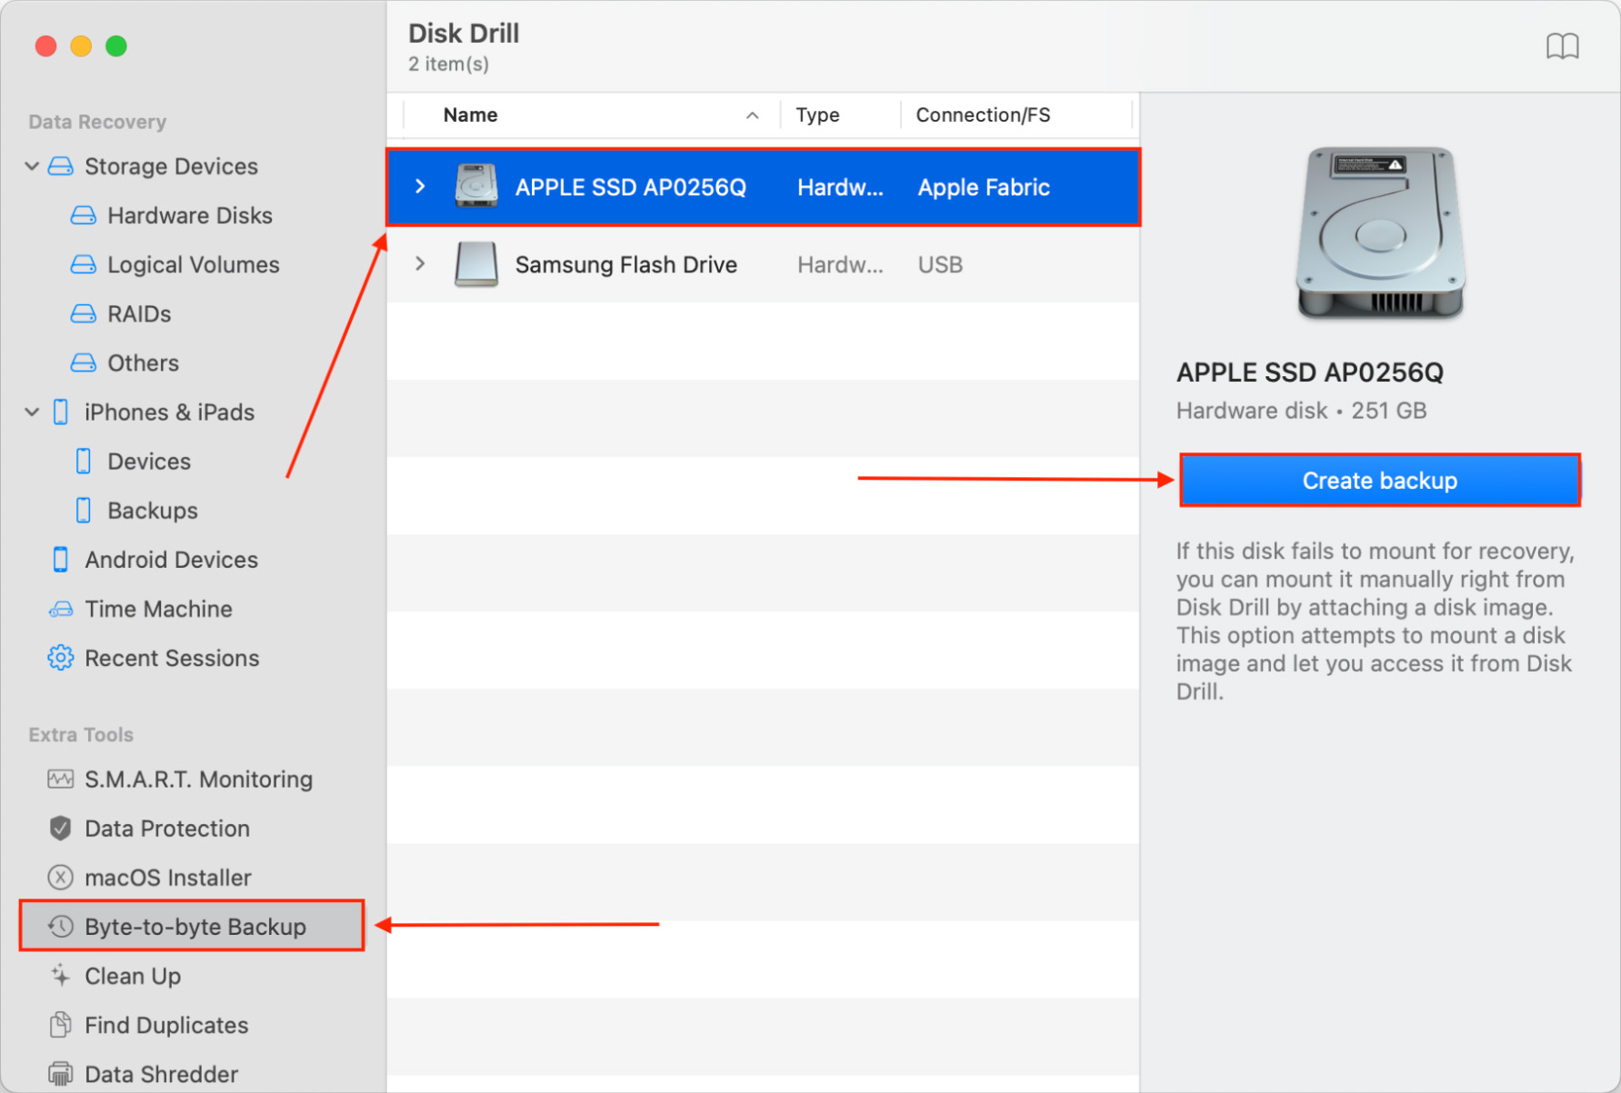The width and height of the screenshot is (1621, 1093).
Task: Select the Logical Volumes sidebar item
Action: point(193,264)
